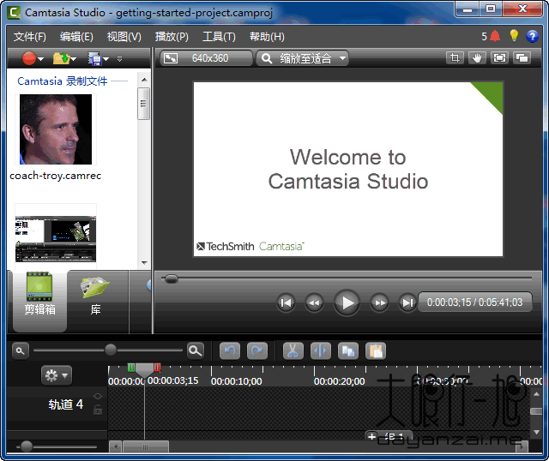This screenshot has height=461, width=549.
Task: Click the clip bin scrollbar down arrow
Action: [x=144, y=263]
